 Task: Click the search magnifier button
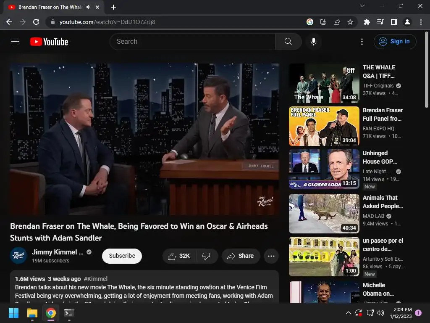pyautogui.click(x=288, y=42)
